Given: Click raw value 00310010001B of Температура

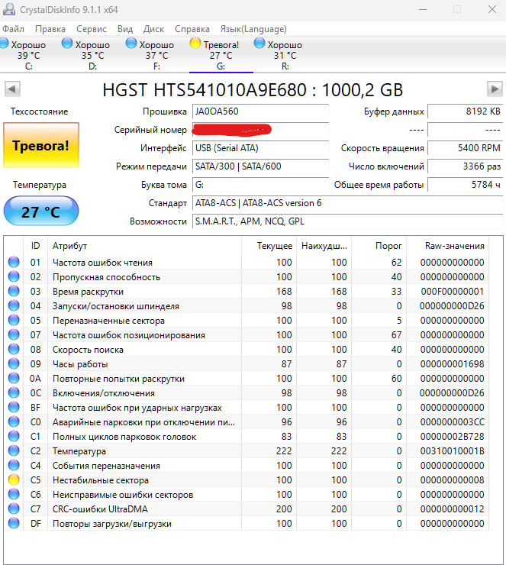Looking at the screenshot, I should coord(452,450).
